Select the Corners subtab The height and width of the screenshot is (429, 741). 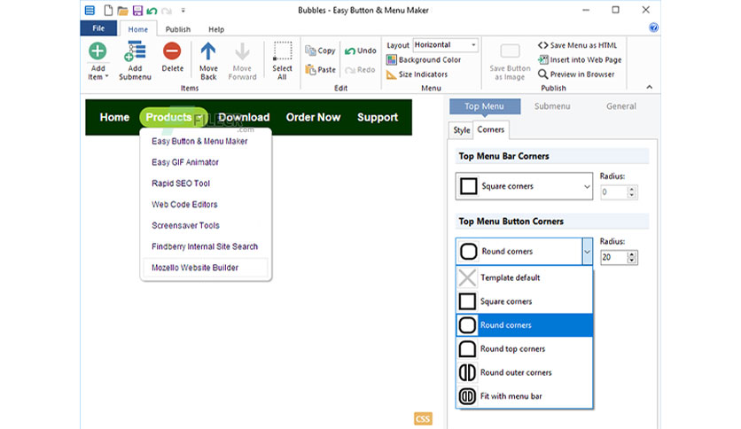click(490, 129)
